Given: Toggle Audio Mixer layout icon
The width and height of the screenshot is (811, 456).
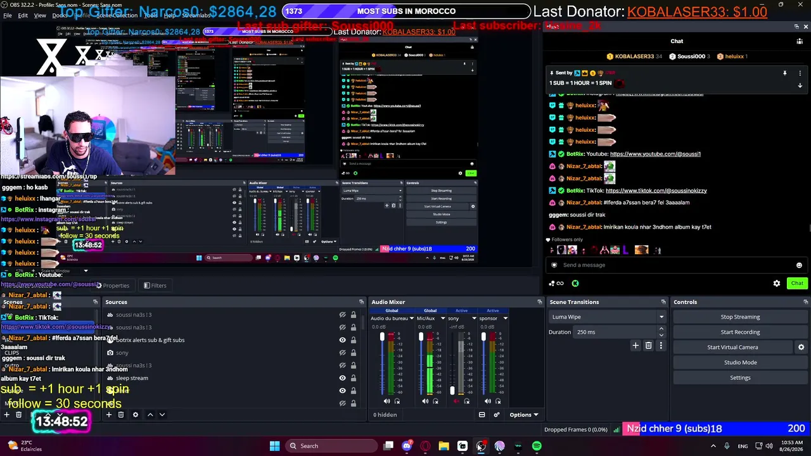Looking at the screenshot, I should [482, 415].
